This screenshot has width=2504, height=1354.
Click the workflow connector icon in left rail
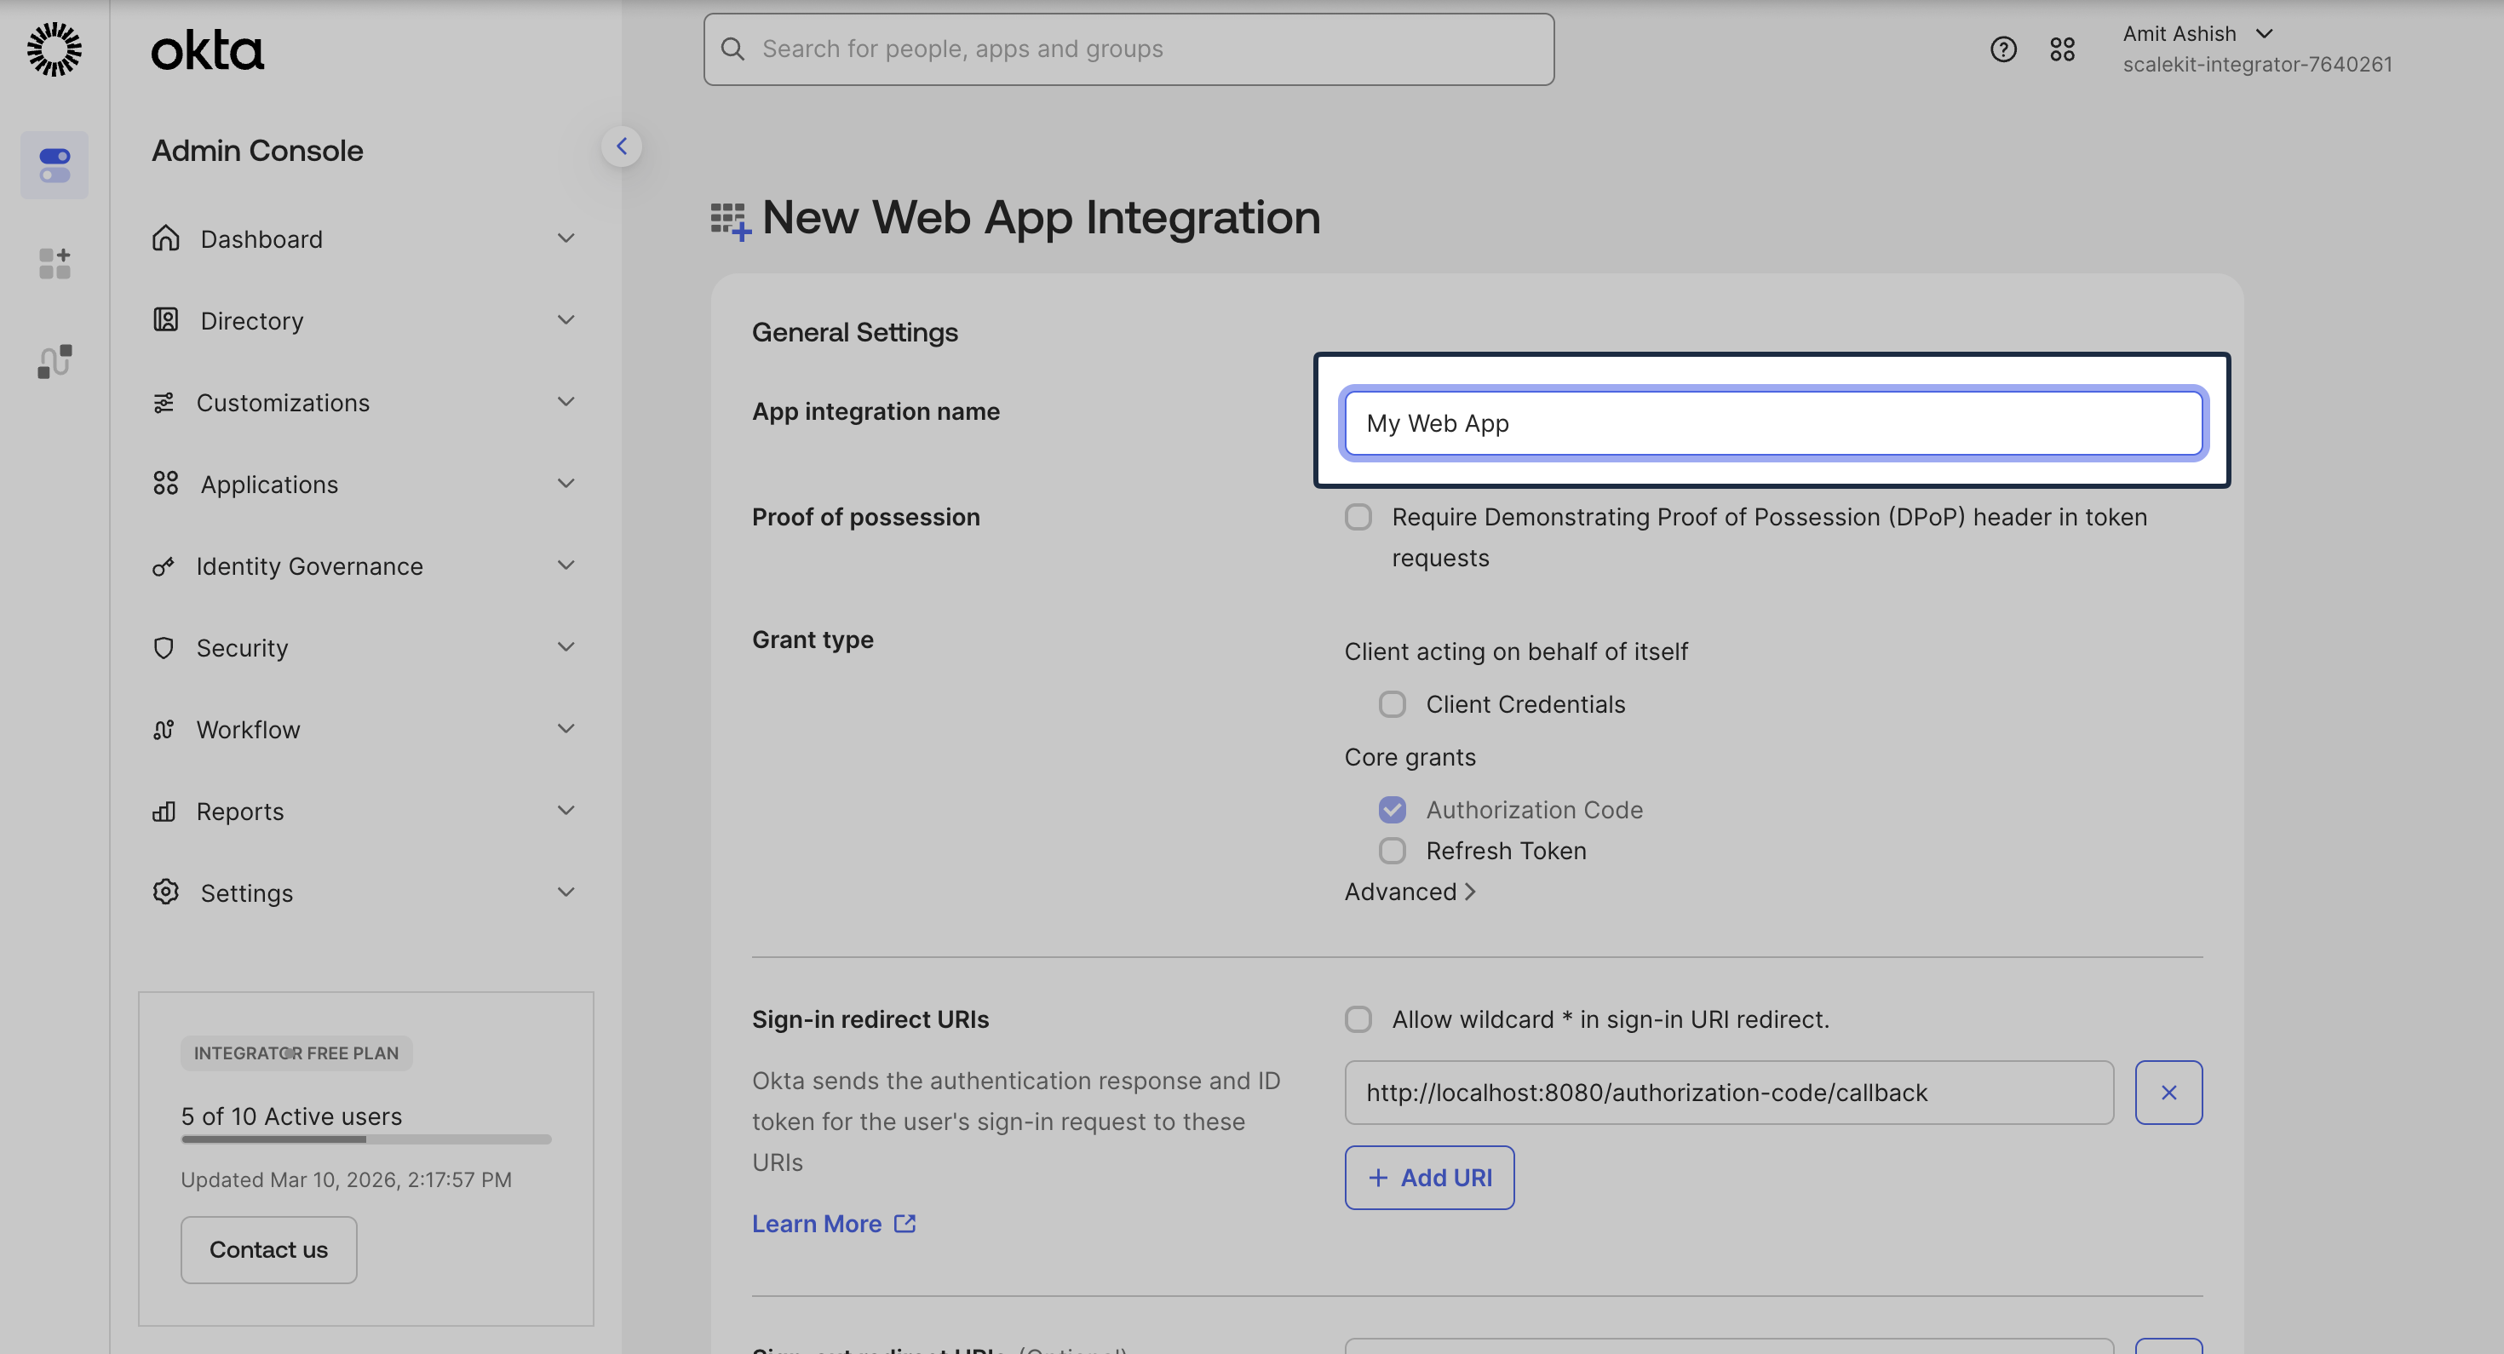pyautogui.click(x=54, y=360)
